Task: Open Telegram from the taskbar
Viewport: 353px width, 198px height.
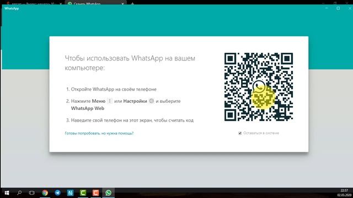Action: pyautogui.click(x=57, y=193)
